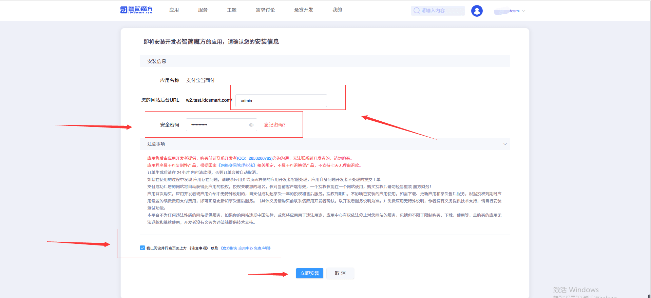Open the 魔方财务 应用中心 免责声明 link
The height and width of the screenshot is (298, 651).
tap(246, 248)
